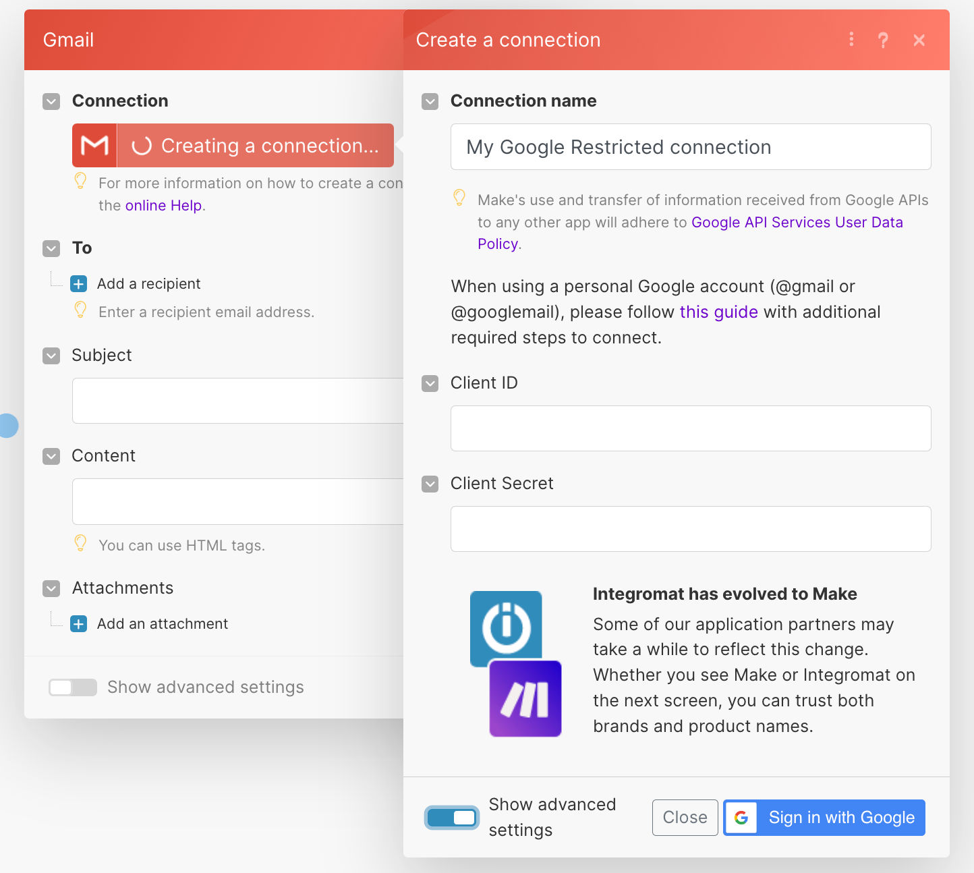Click the Creating a connection... button

pos(233,145)
